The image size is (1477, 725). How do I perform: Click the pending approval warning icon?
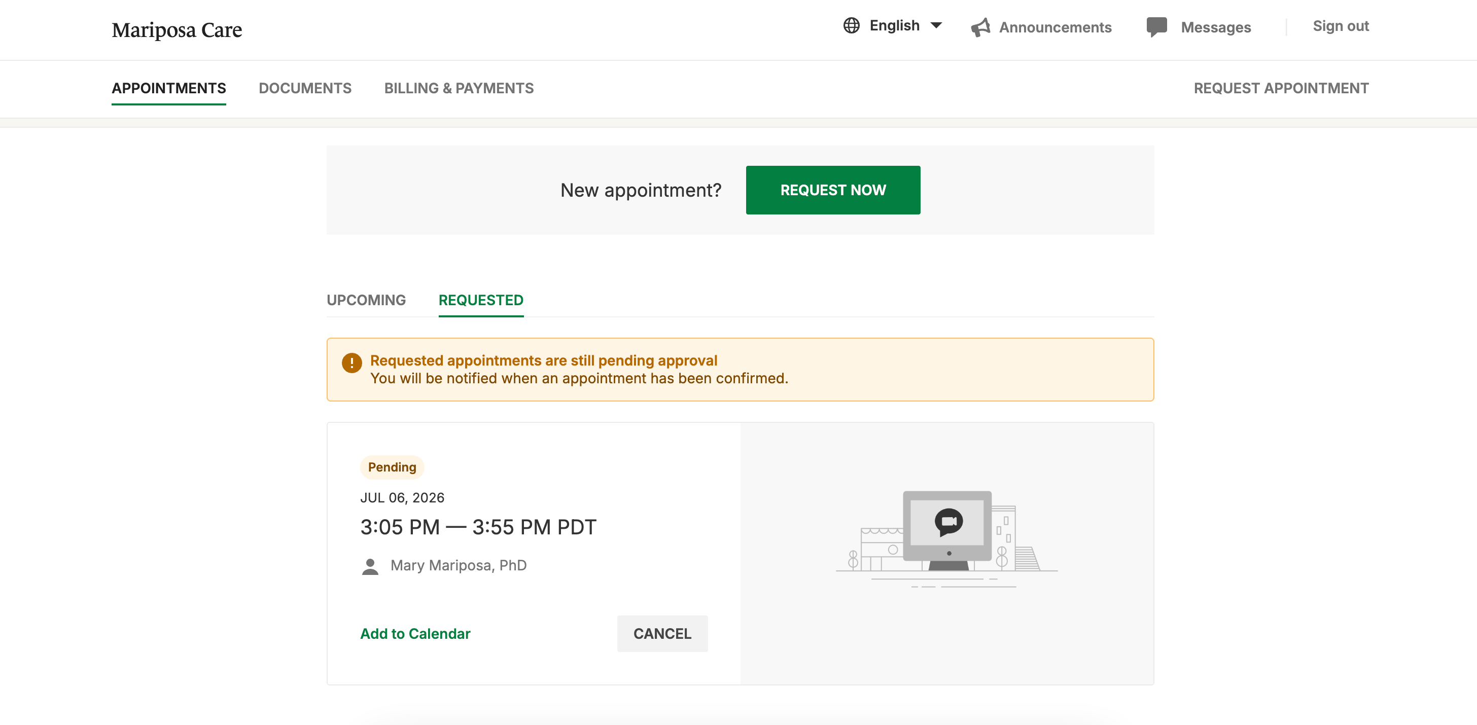(x=351, y=363)
